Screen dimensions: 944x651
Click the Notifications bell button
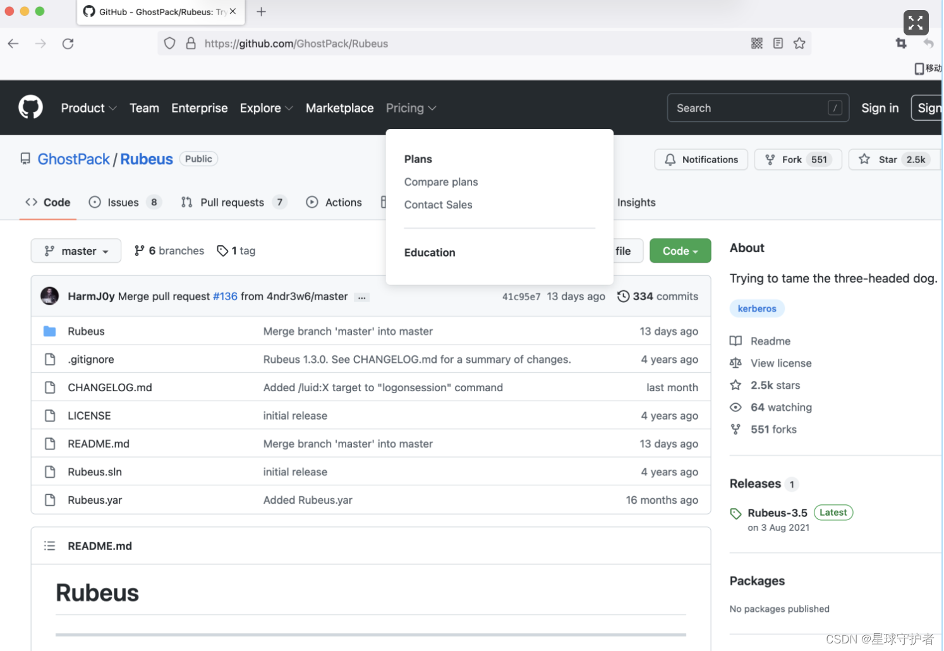click(701, 159)
